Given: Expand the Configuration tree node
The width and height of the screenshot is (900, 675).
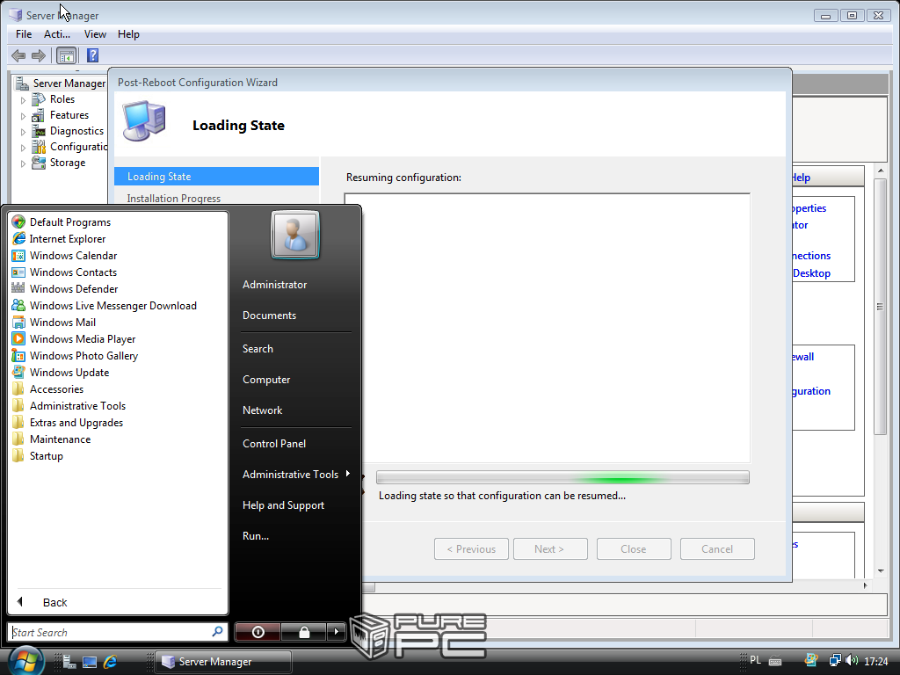Looking at the screenshot, I should tap(24, 148).
